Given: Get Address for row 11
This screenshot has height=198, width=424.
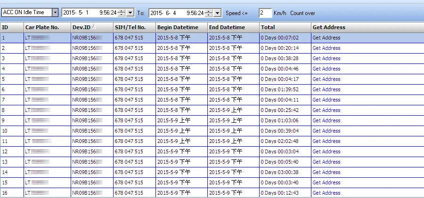Looking at the screenshot, I should point(326,141).
